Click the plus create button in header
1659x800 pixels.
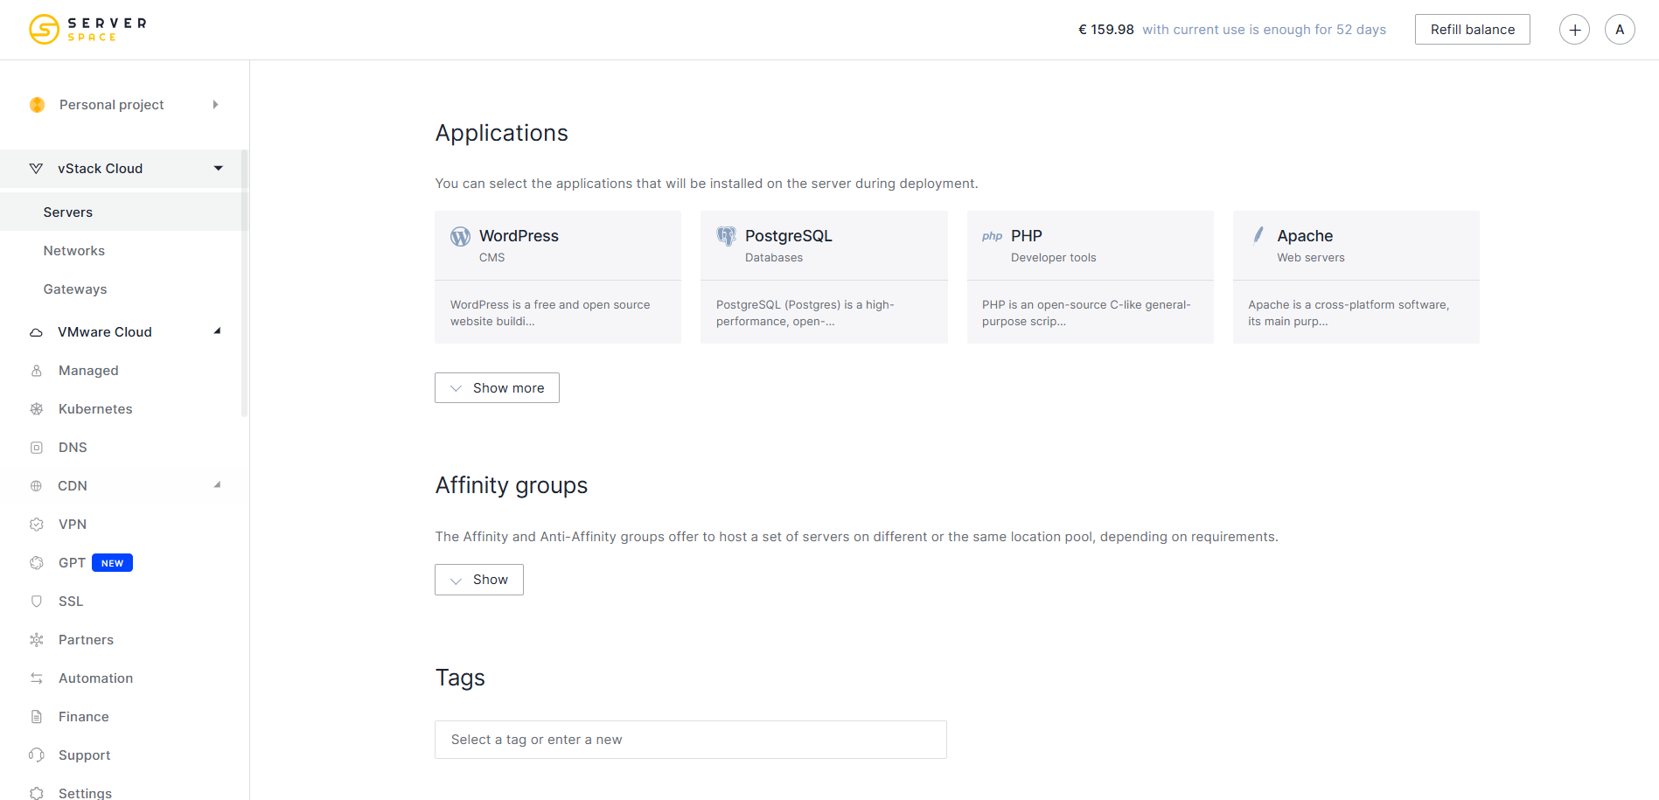click(1574, 30)
